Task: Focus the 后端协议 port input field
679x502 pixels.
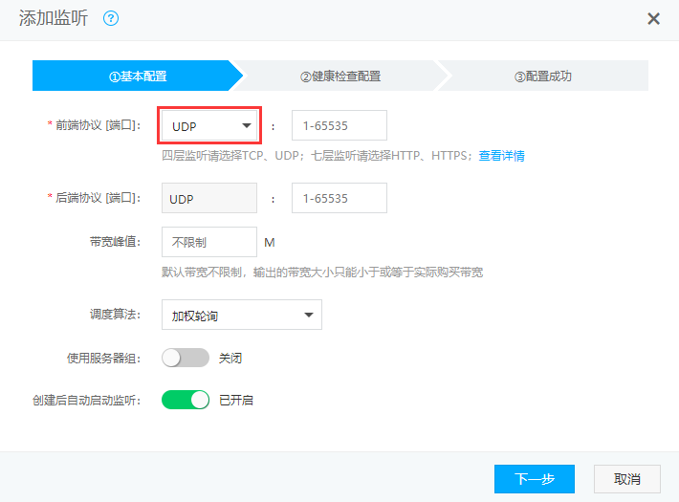Action: [x=339, y=199]
